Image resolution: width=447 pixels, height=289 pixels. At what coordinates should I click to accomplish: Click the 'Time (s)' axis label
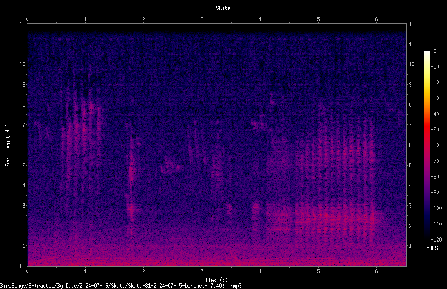point(216,280)
